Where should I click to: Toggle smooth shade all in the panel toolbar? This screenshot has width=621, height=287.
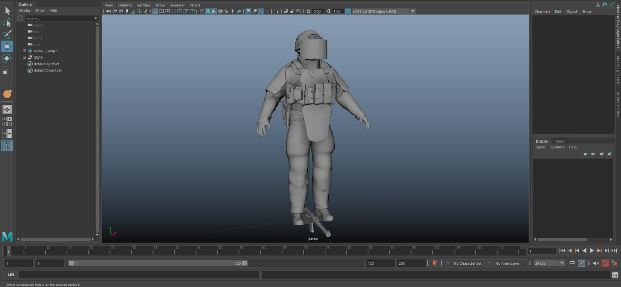pyautogui.click(x=208, y=11)
